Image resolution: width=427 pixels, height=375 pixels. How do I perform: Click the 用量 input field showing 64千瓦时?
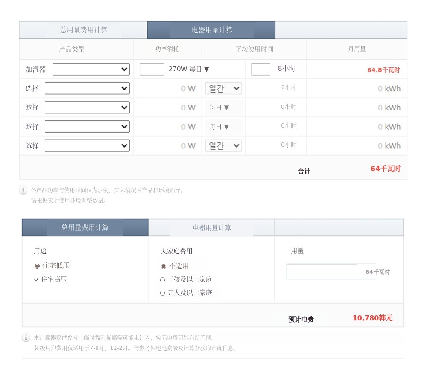[x=331, y=272]
